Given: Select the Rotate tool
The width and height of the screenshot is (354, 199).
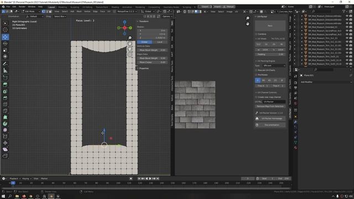Looking at the screenshot, I should (5, 44).
